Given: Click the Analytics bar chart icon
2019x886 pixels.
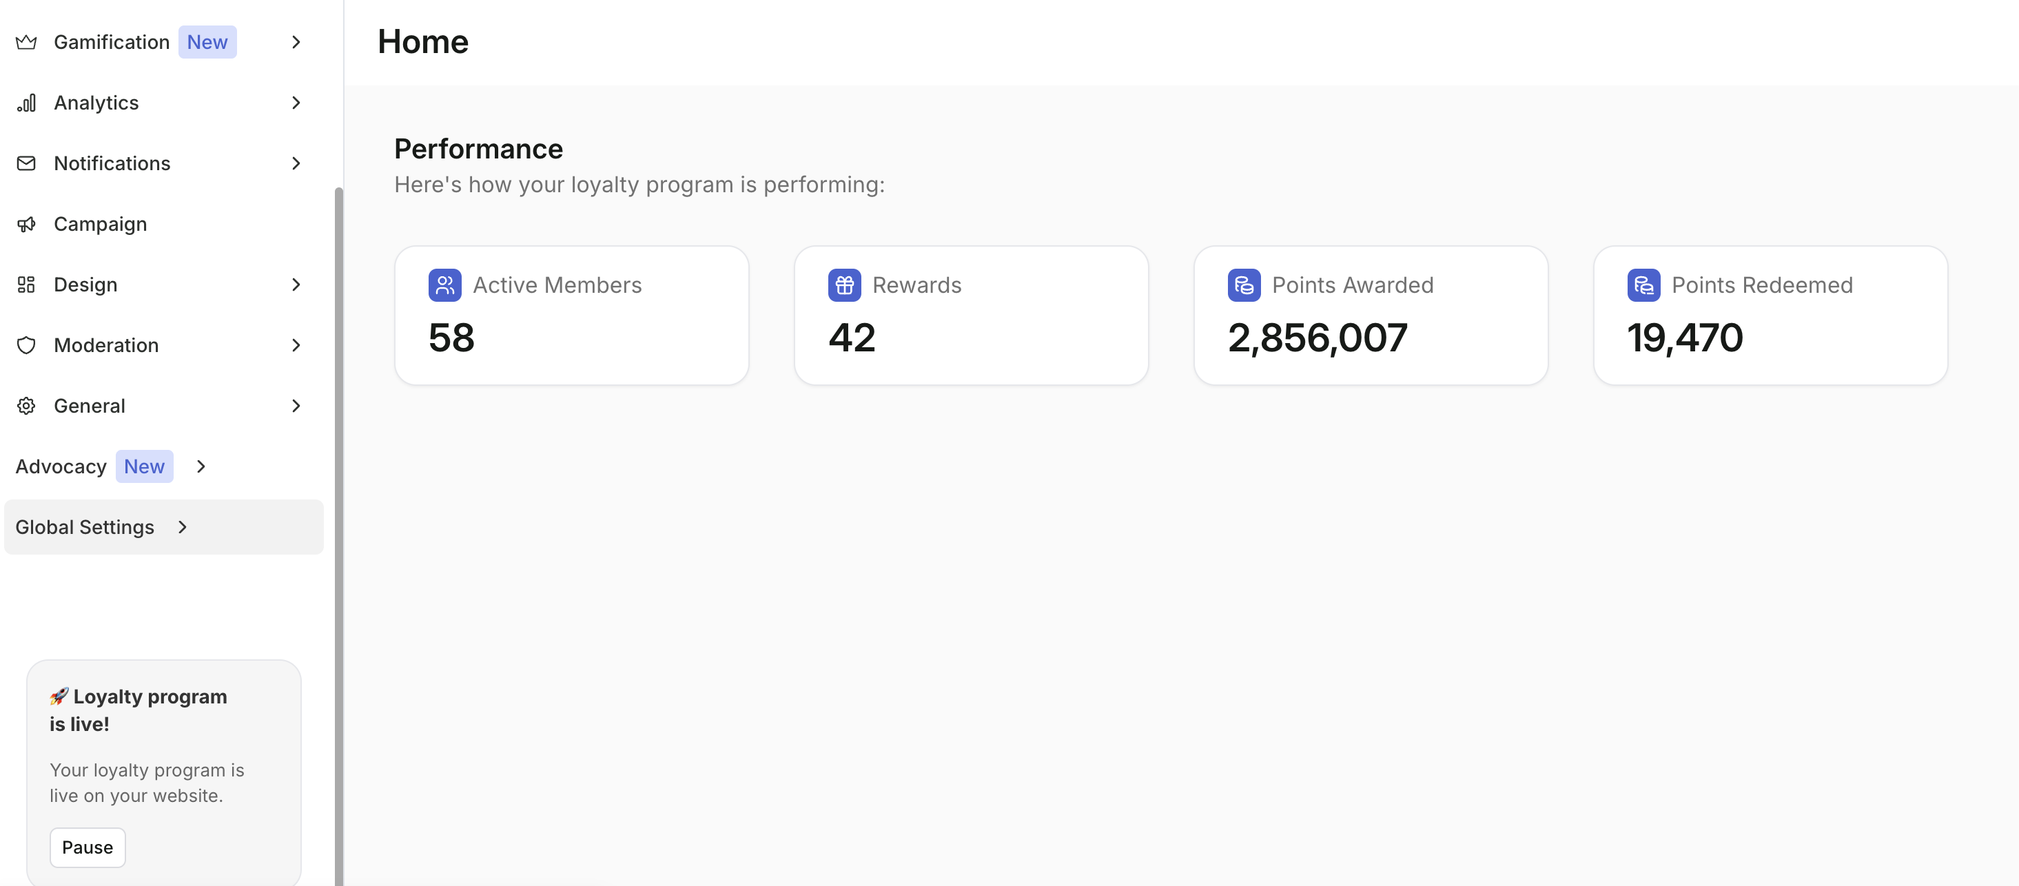Looking at the screenshot, I should 26,103.
